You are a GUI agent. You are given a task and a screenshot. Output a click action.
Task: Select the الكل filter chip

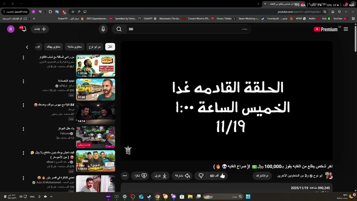click(x=110, y=47)
